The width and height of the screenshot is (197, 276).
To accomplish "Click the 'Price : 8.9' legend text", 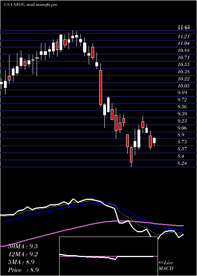I will pos(23,270).
